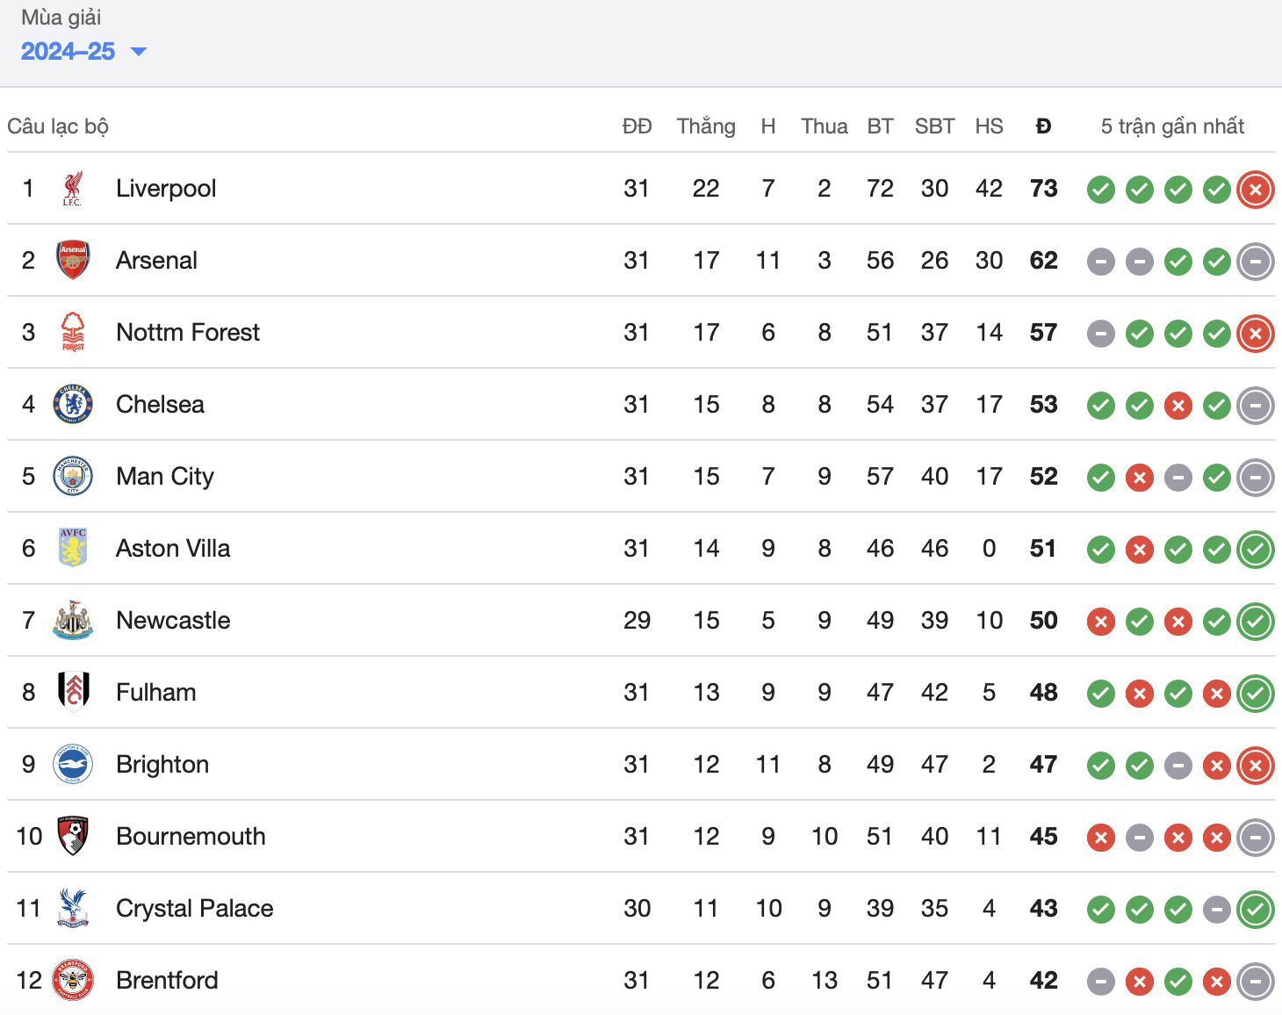This screenshot has height=1015, width=1282.
Task: Click the '5 trận gần nhất' header
Action: point(1172,126)
